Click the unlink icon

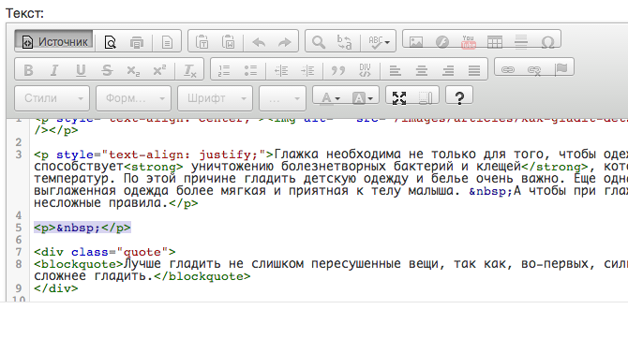pos(534,69)
